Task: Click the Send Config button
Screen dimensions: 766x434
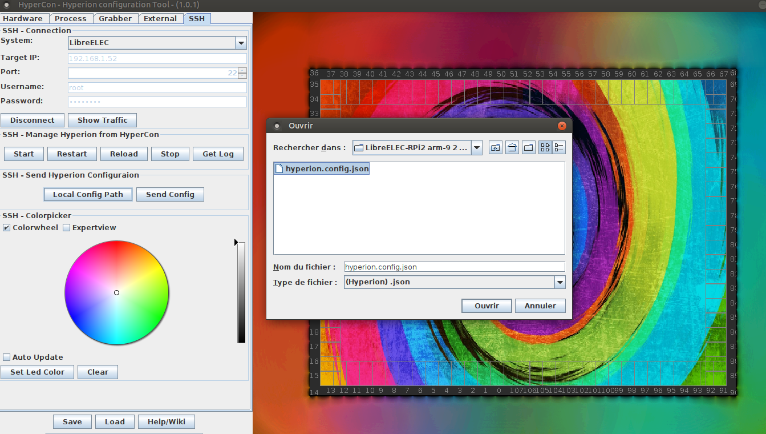Action: [x=170, y=194]
